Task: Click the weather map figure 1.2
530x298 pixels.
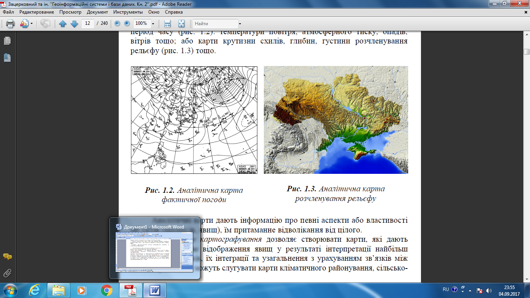Action: (x=194, y=120)
